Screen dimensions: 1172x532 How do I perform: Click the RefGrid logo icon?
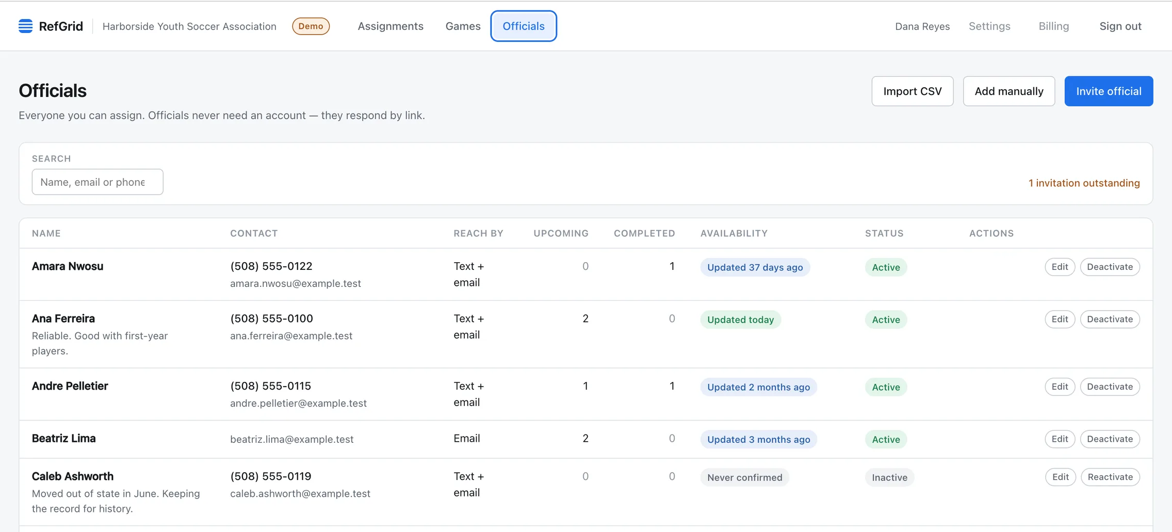25,26
